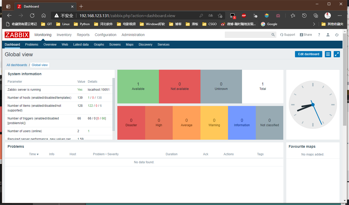Screen dimensions: 349x205
Task: Click the saved password key icon
Action: click(x=201, y=16)
